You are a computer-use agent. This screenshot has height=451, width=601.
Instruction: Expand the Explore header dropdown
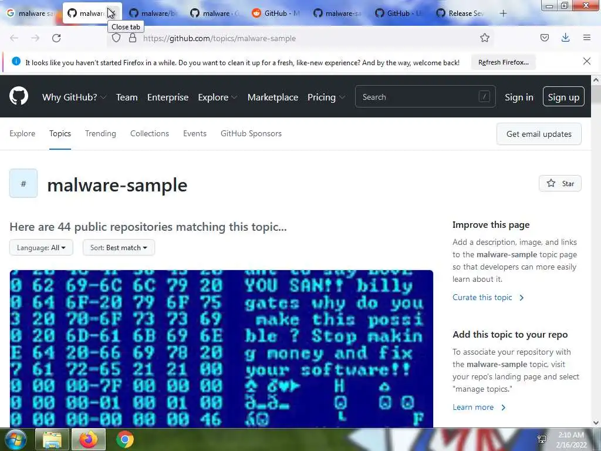click(217, 97)
